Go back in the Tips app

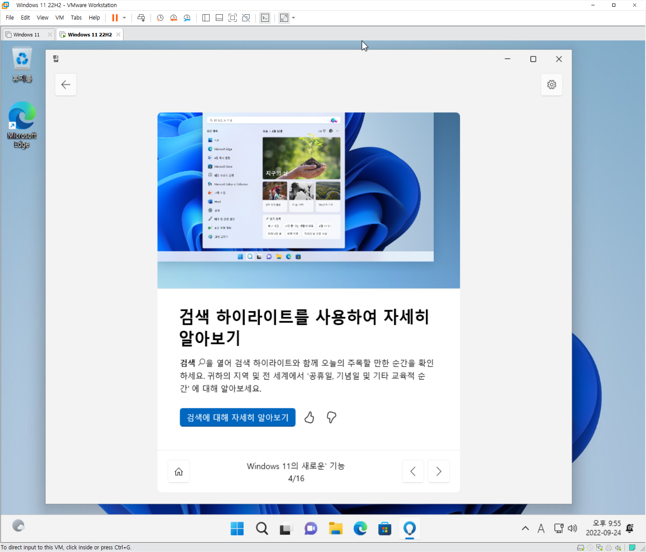tap(66, 84)
